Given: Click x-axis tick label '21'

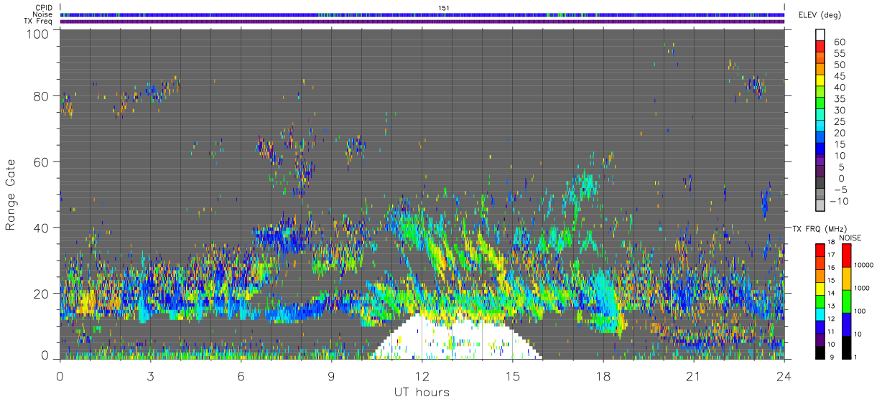Looking at the screenshot, I should [x=694, y=376].
